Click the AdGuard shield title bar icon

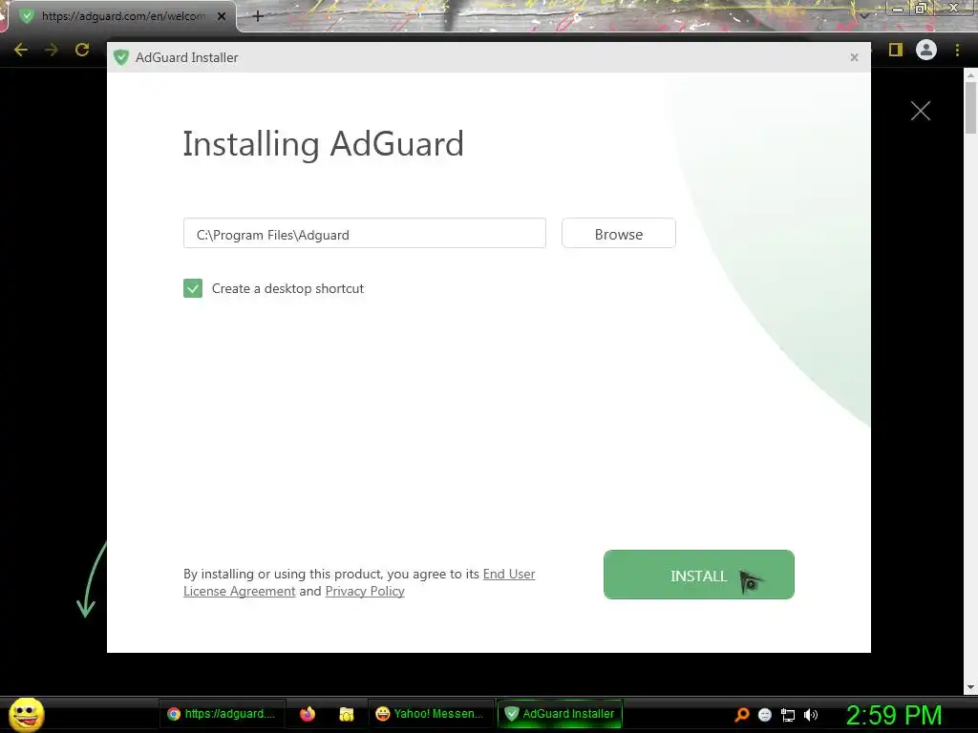click(121, 57)
